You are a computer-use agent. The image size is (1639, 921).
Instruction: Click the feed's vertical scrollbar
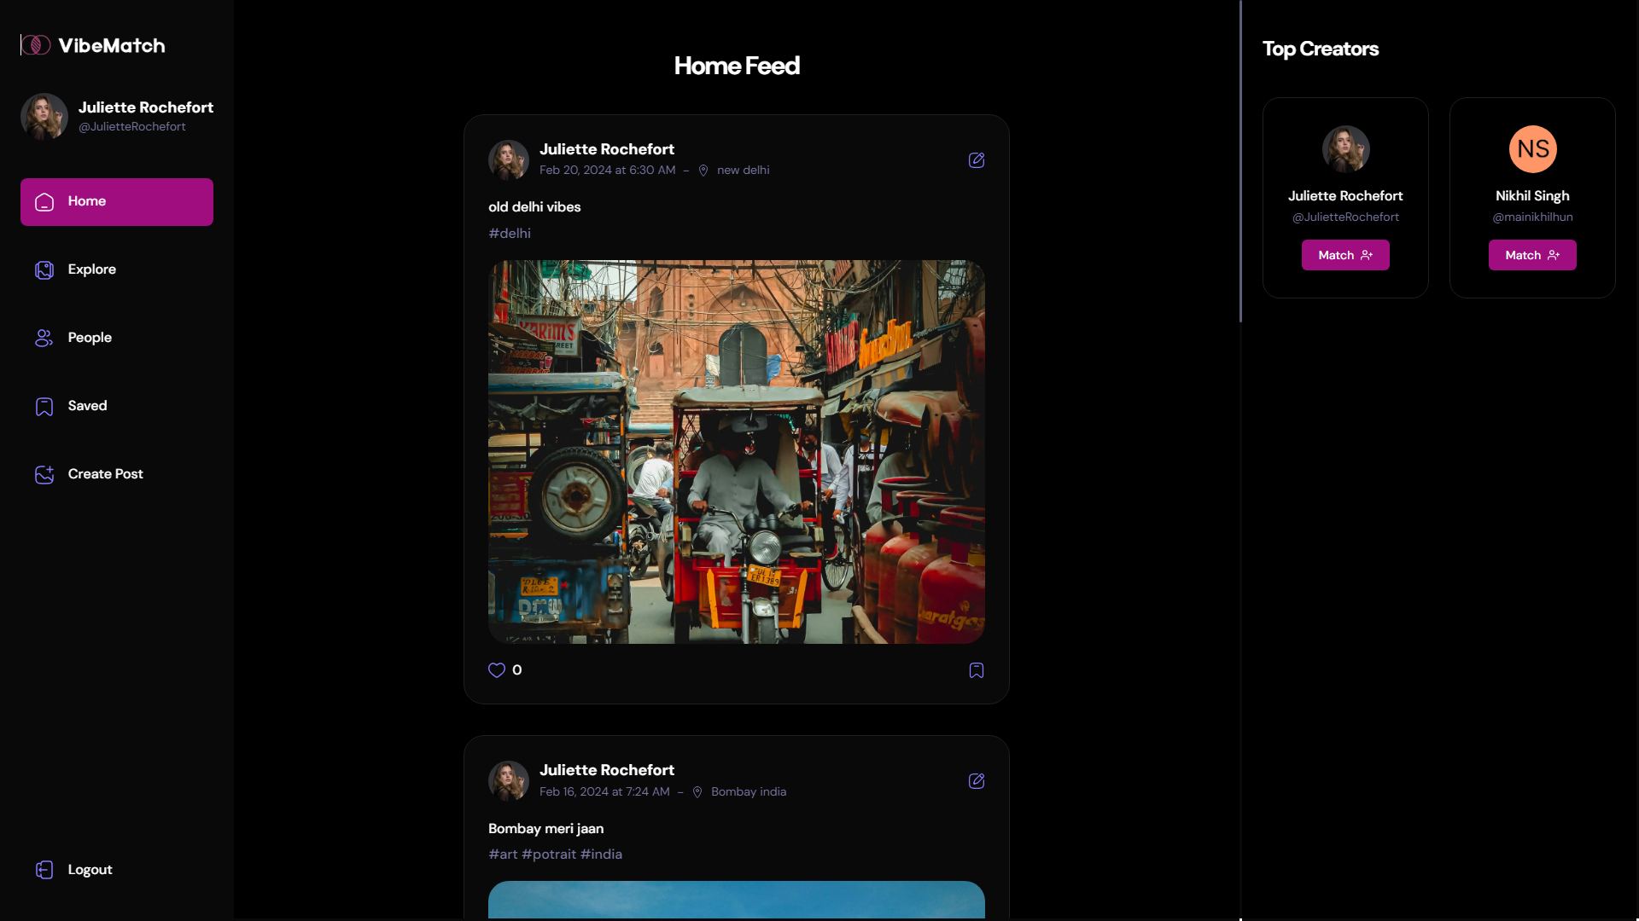pyautogui.click(x=1240, y=162)
